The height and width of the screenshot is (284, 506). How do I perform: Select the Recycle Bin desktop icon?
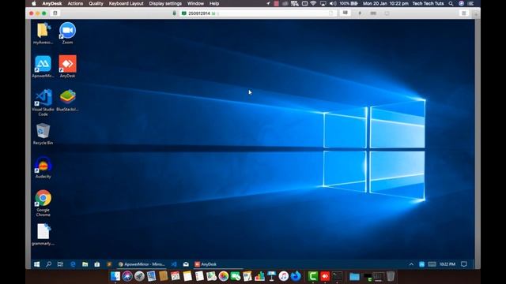(x=43, y=134)
